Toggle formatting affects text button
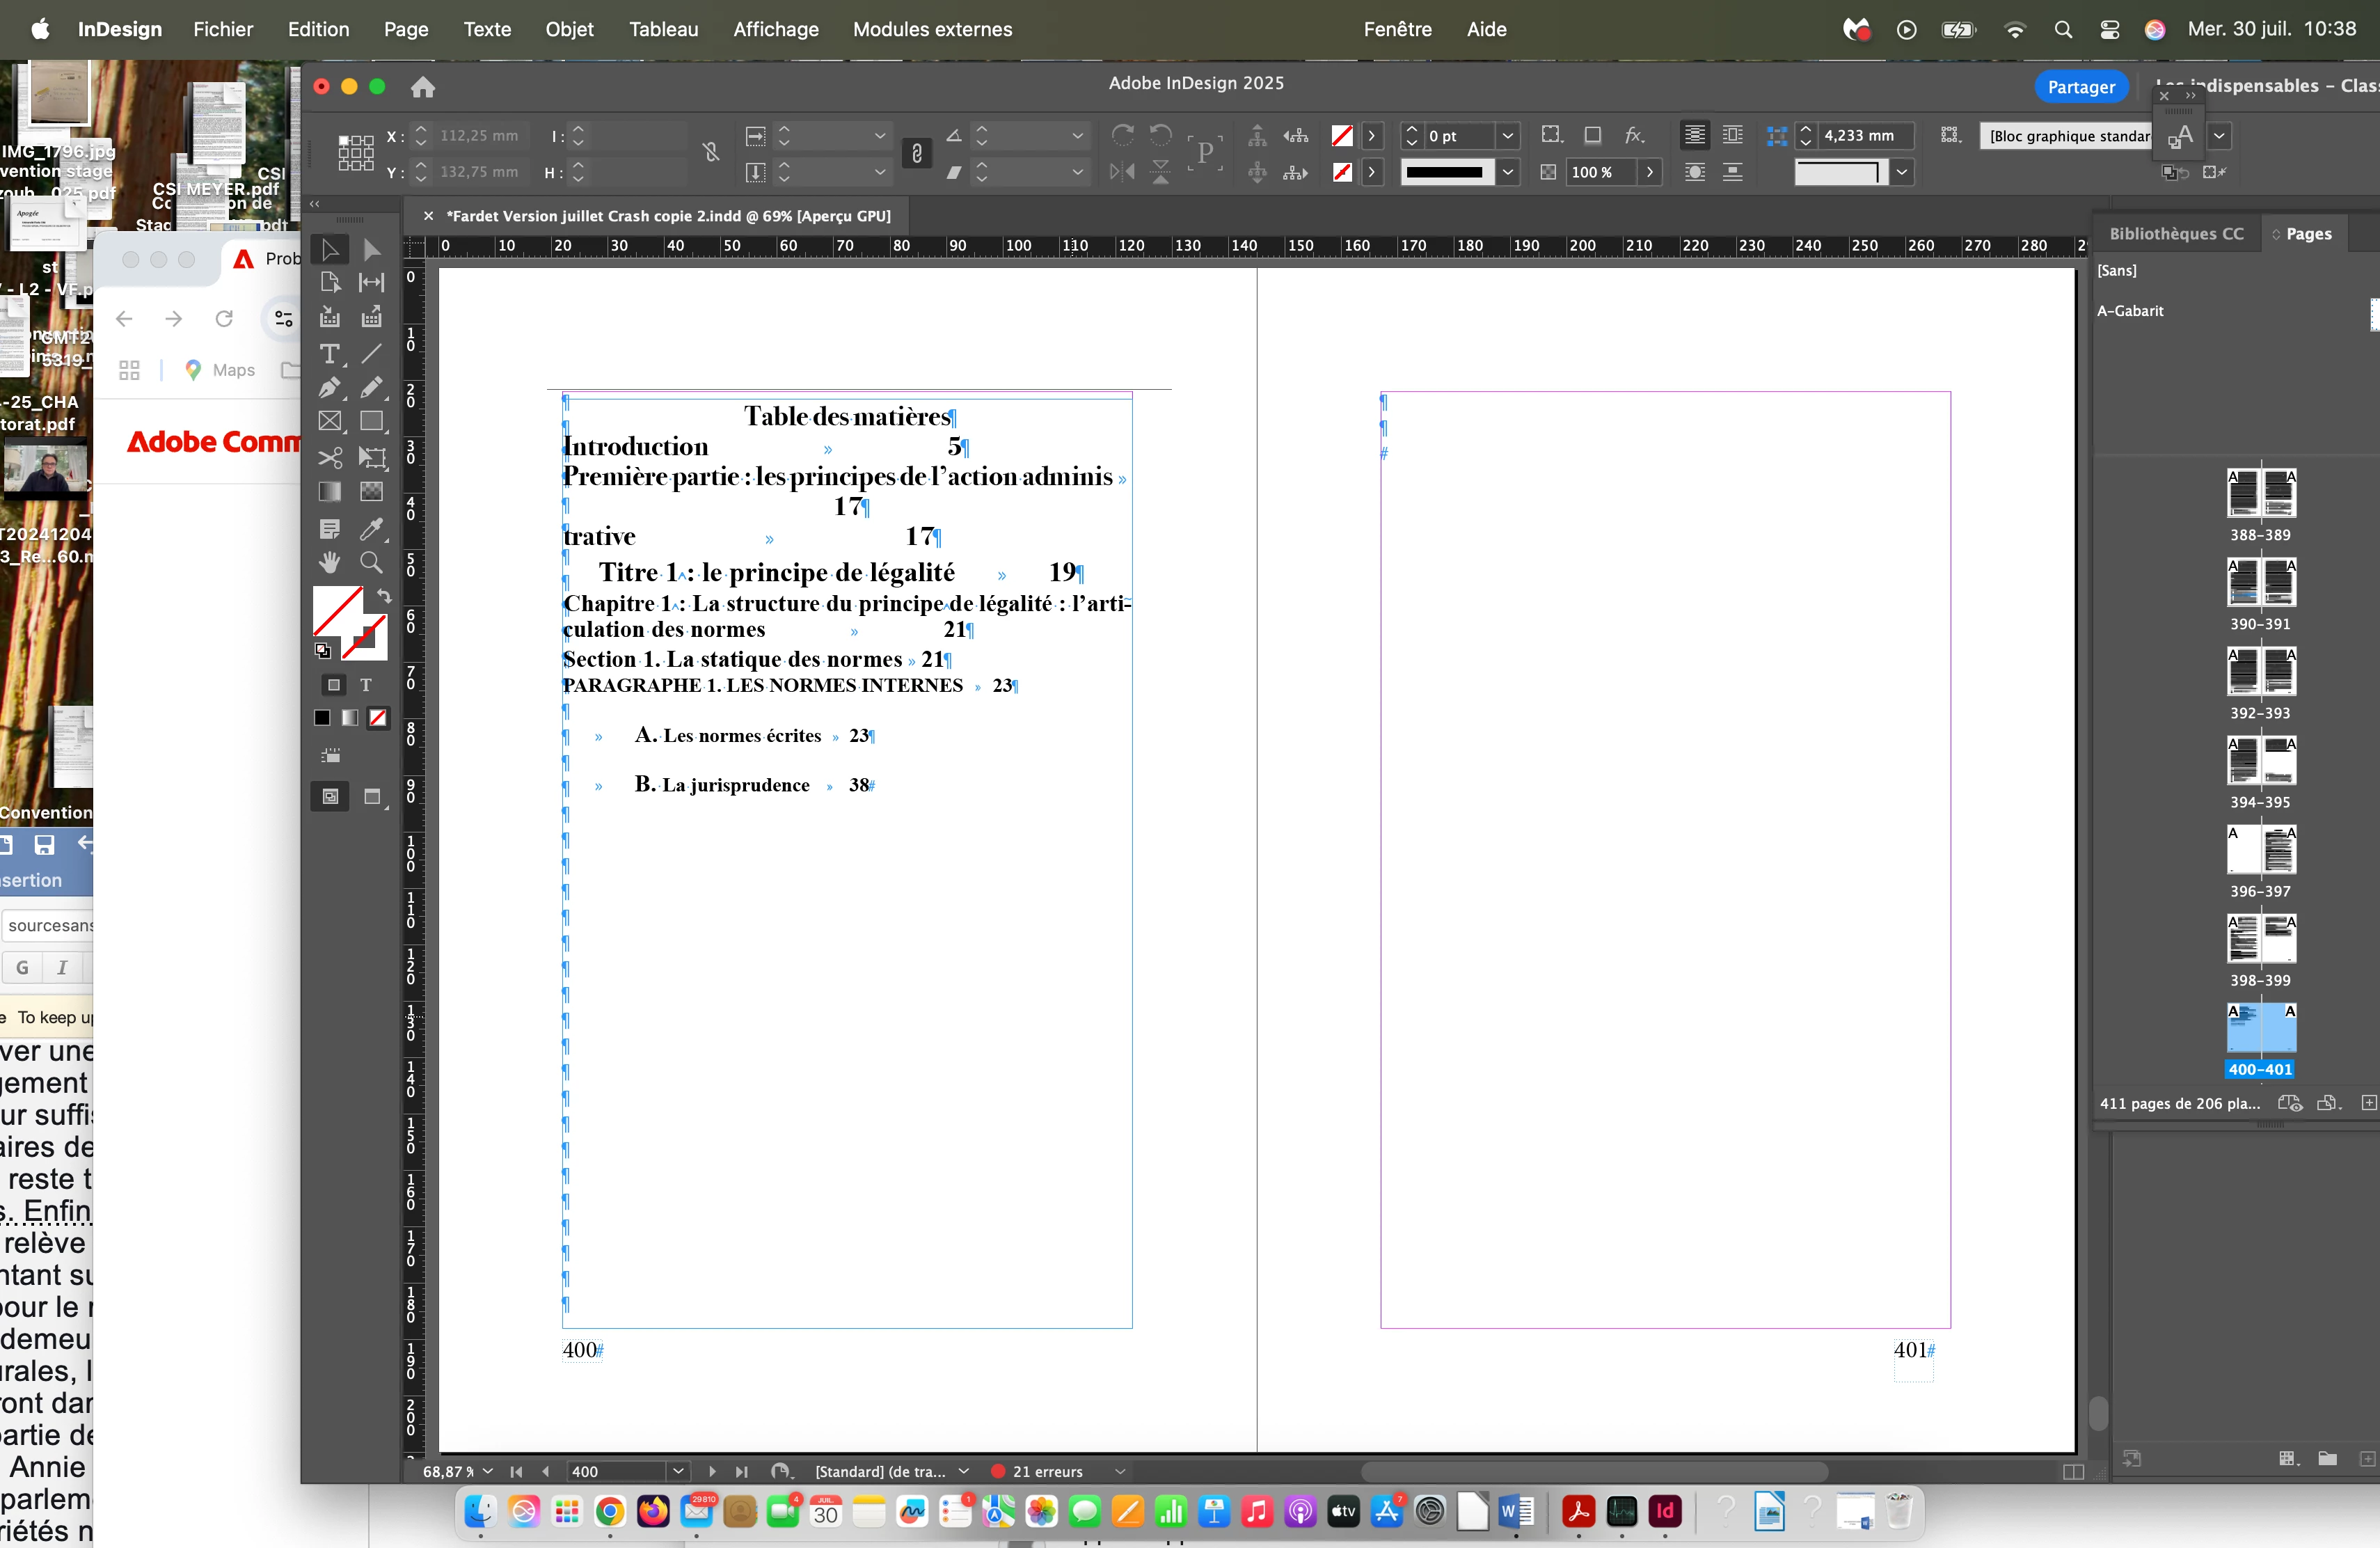This screenshot has height=1548, width=2380. tap(366, 685)
